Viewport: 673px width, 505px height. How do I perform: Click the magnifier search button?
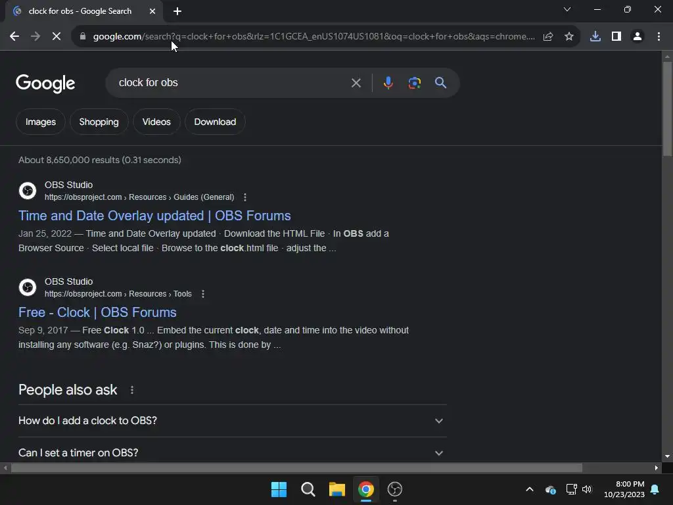click(x=440, y=83)
